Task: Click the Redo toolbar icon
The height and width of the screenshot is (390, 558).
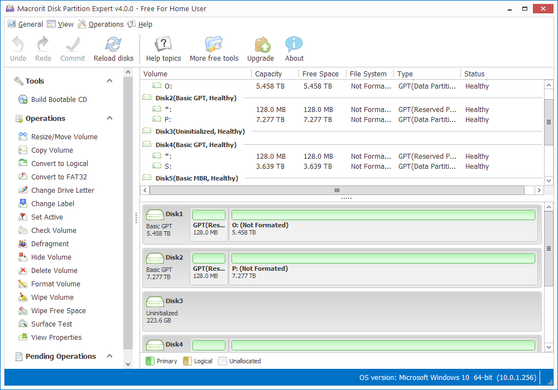Action: 43,49
